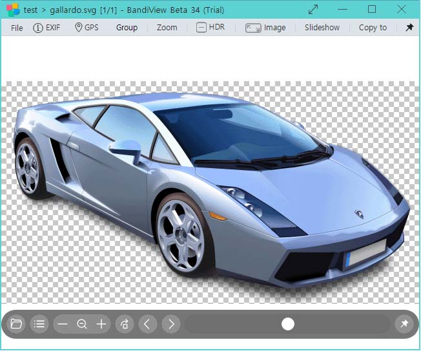Maximize the BandiView window

tap(371, 10)
